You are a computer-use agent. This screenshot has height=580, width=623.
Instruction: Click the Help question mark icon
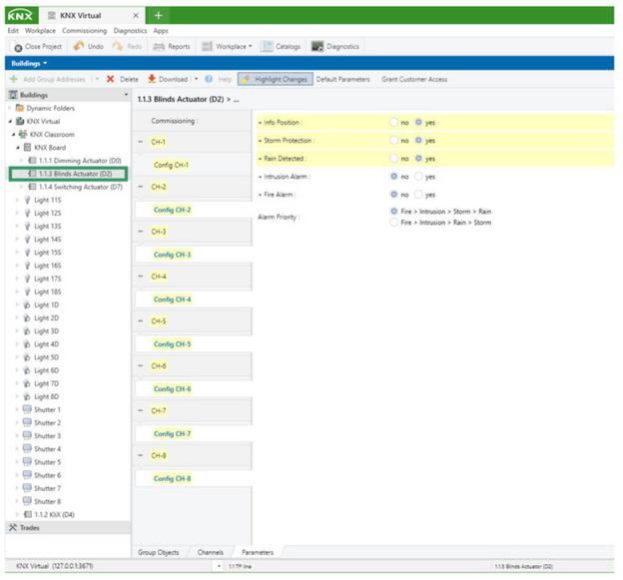[x=209, y=79]
